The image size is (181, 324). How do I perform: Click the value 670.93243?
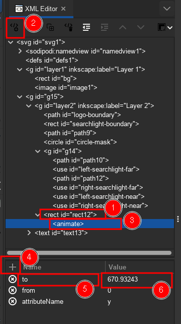(x=123, y=280)
